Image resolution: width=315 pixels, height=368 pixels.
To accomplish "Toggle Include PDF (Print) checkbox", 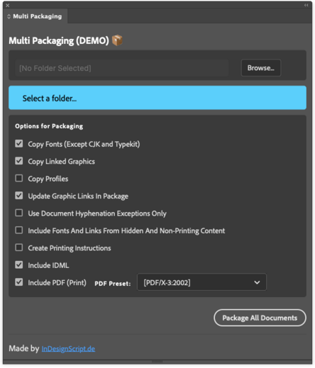I will [x=19, y=282].
